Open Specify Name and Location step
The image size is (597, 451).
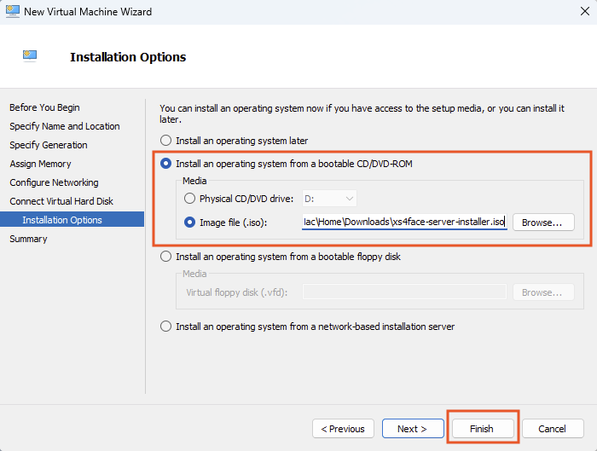click(65, 126)
